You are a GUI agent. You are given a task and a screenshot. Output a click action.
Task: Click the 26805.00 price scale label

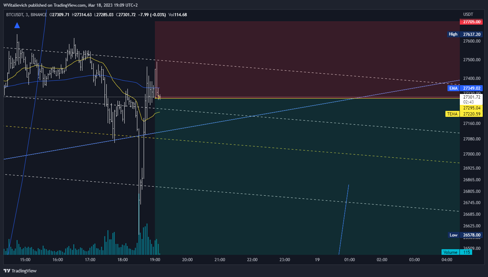[x=472, y=191]
